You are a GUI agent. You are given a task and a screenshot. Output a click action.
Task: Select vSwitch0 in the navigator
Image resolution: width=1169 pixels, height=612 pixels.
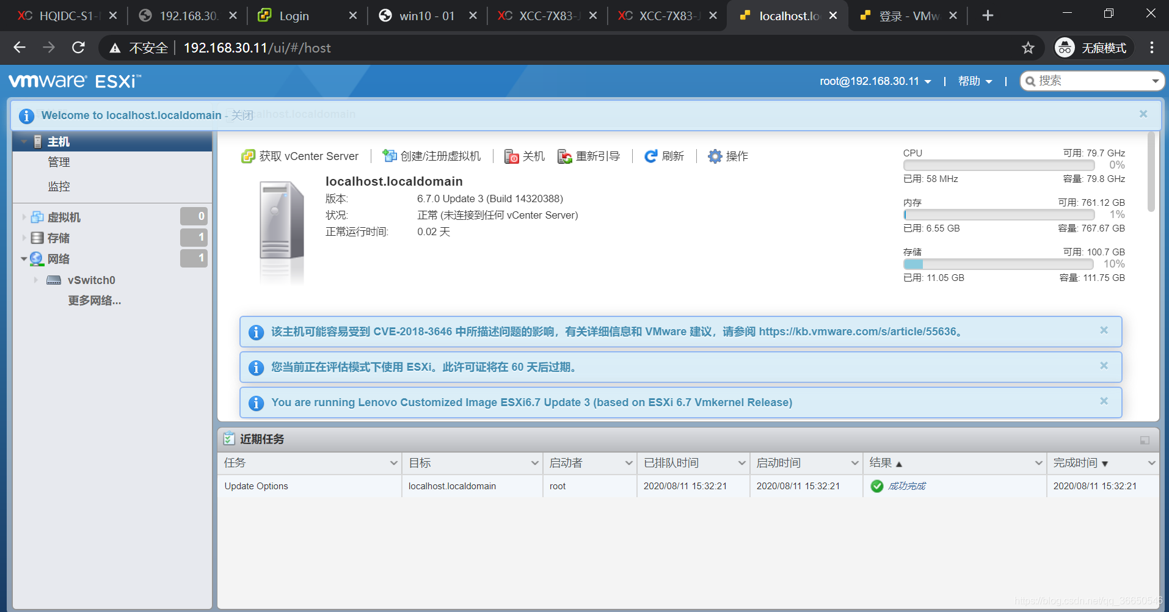tap(92, 280)
